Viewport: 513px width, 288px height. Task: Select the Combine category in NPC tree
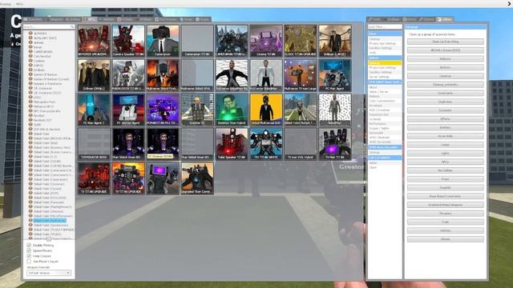(39, 61)
